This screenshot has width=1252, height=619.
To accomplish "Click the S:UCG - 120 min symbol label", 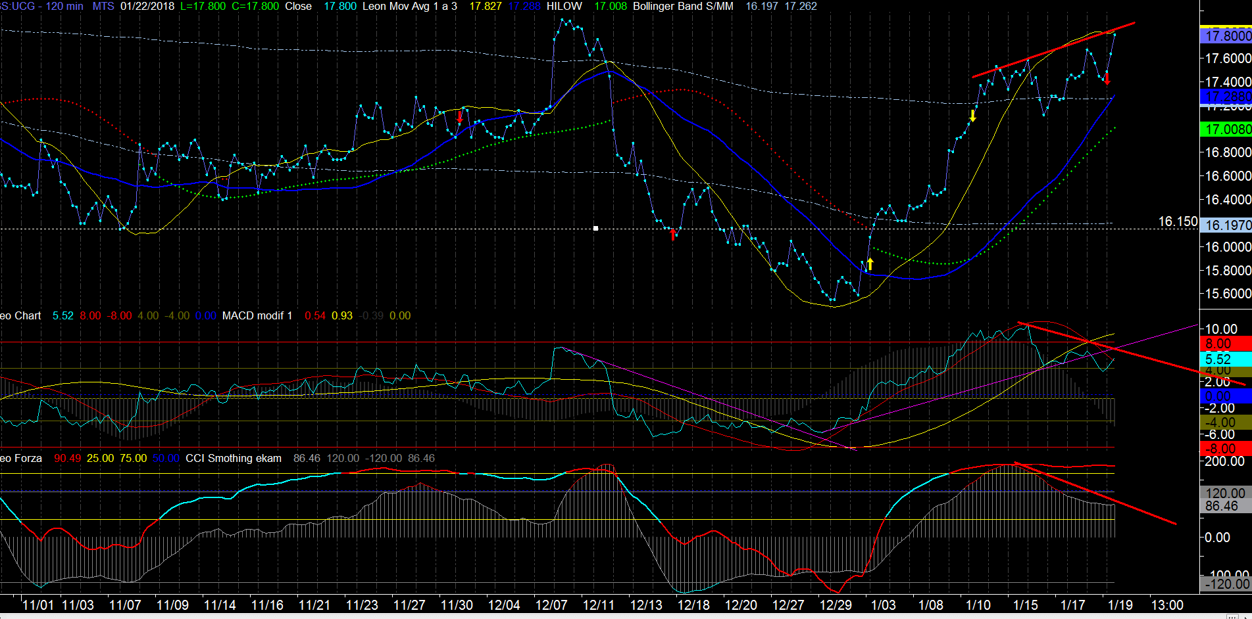I will click(x=41, y=6).
